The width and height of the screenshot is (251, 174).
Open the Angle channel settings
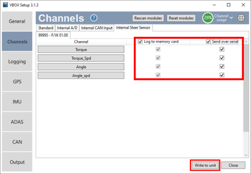pyautogui.click(x=81, y=67)
